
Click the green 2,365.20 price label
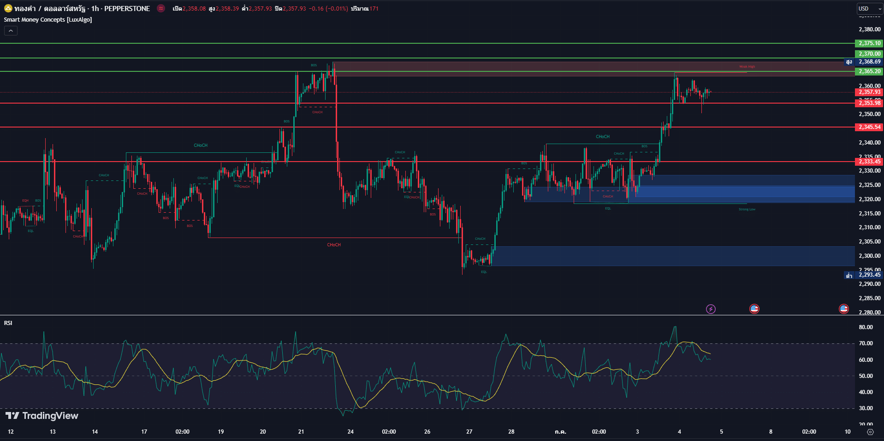click(869, 71)
